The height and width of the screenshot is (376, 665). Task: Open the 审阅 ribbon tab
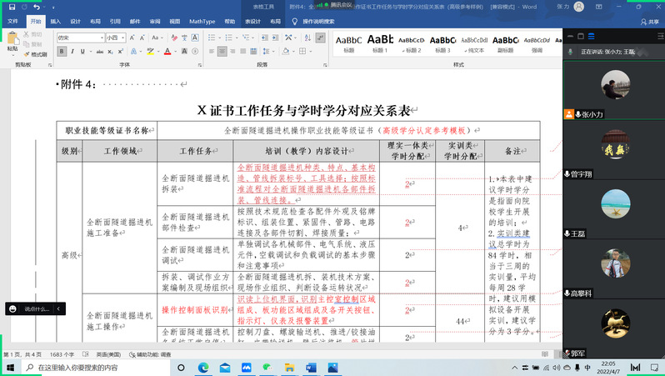point(153,21)
